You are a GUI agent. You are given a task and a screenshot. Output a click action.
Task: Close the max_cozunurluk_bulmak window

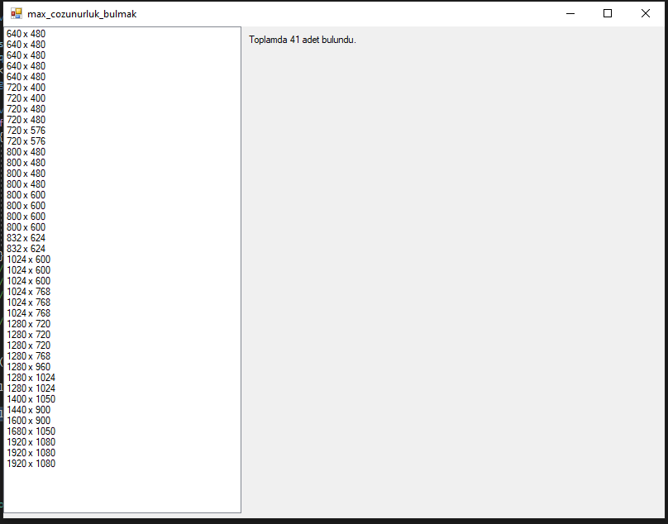646,14
